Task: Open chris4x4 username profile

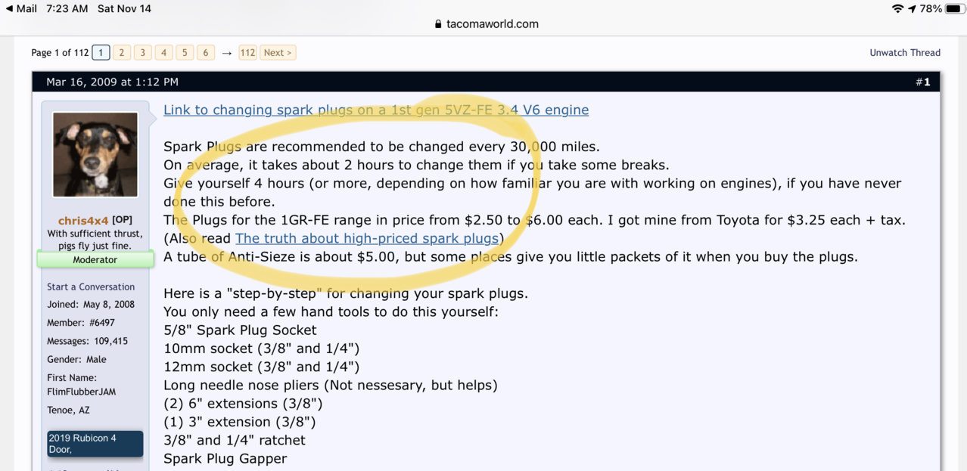Action: coord(83,220)
